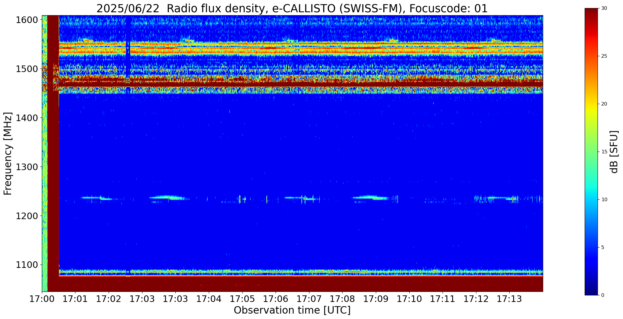Click the 1100 frequency tick label

[x=27, y=265]
